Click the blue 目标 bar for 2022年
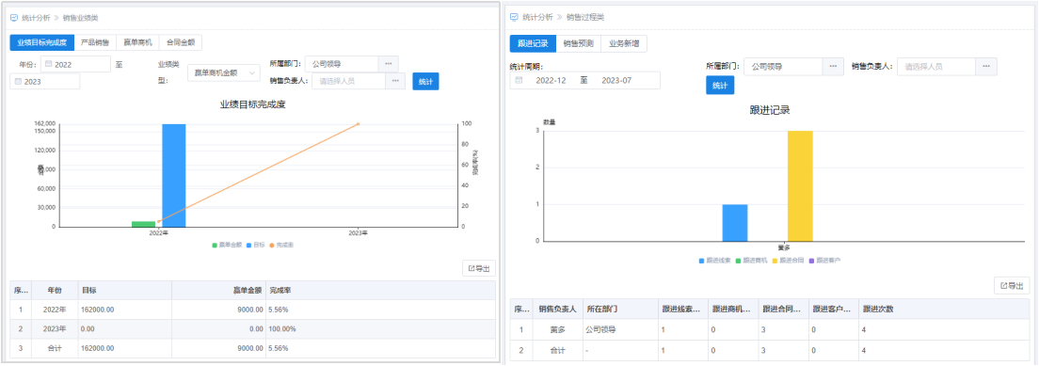 [x=173, y=175]
